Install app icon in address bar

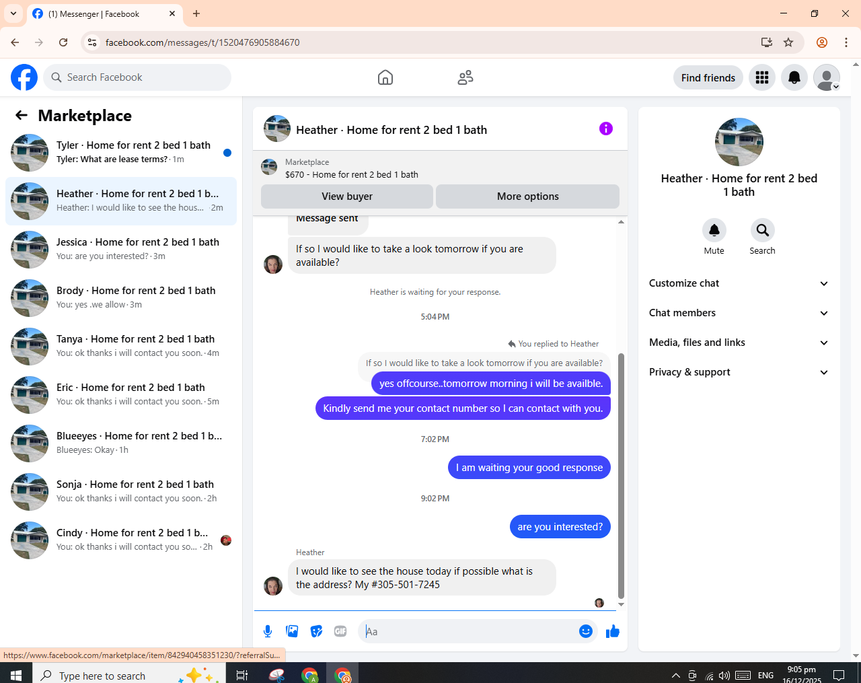coord(767,42)
